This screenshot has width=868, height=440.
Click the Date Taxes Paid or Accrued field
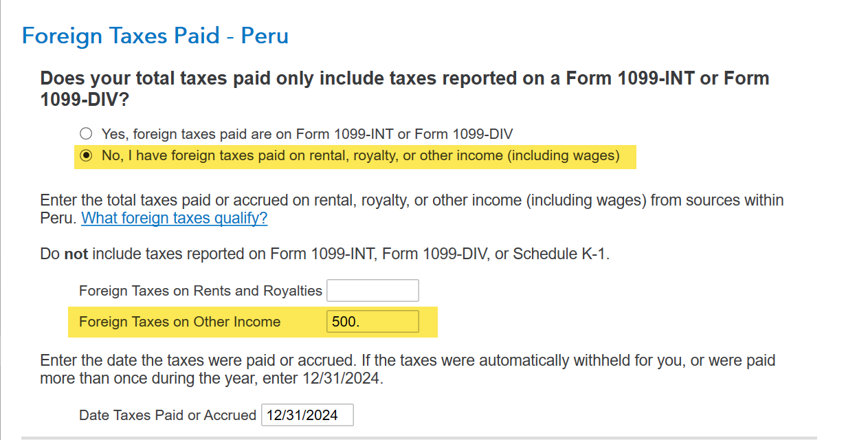pyautogui.click(x=307, y=415)
